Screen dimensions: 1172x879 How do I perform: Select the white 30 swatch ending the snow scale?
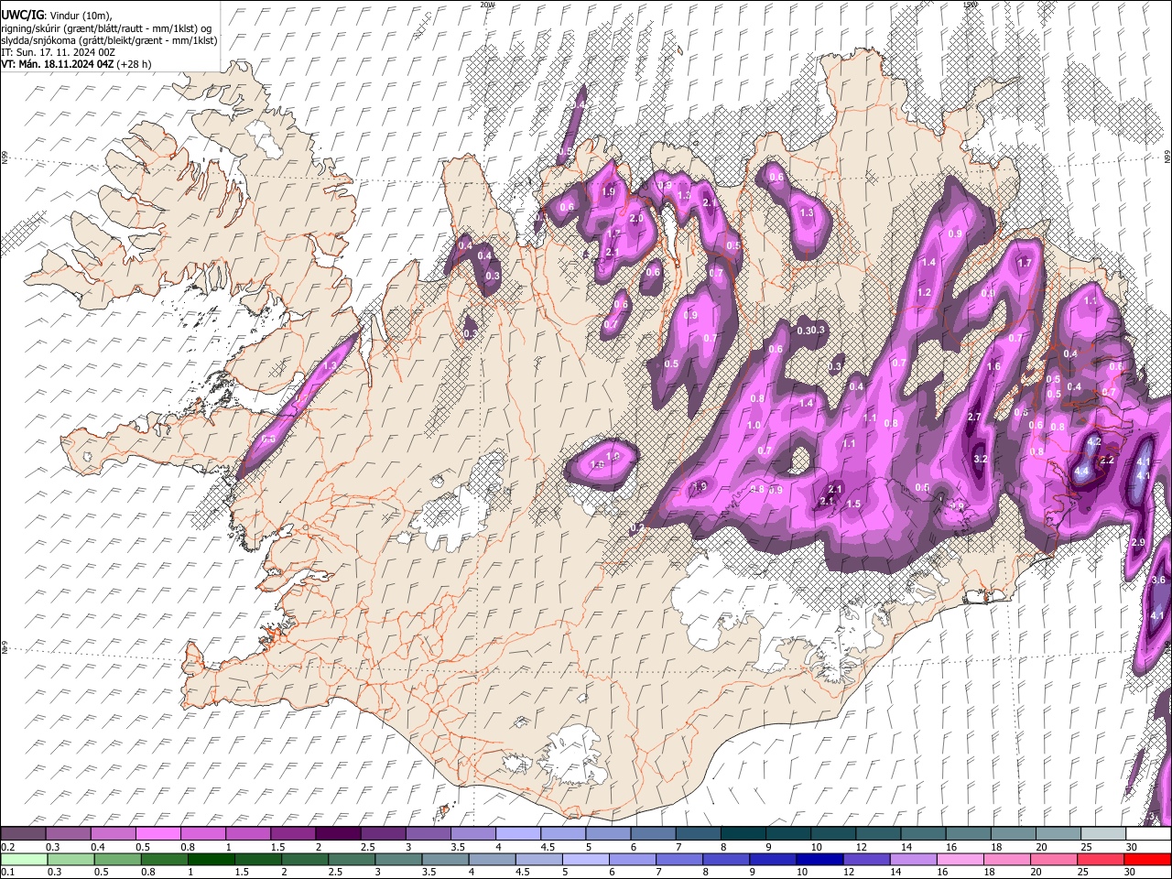pos(1146,834)
